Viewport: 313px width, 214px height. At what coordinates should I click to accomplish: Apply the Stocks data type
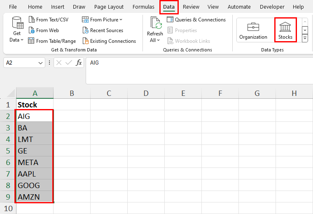285,30
